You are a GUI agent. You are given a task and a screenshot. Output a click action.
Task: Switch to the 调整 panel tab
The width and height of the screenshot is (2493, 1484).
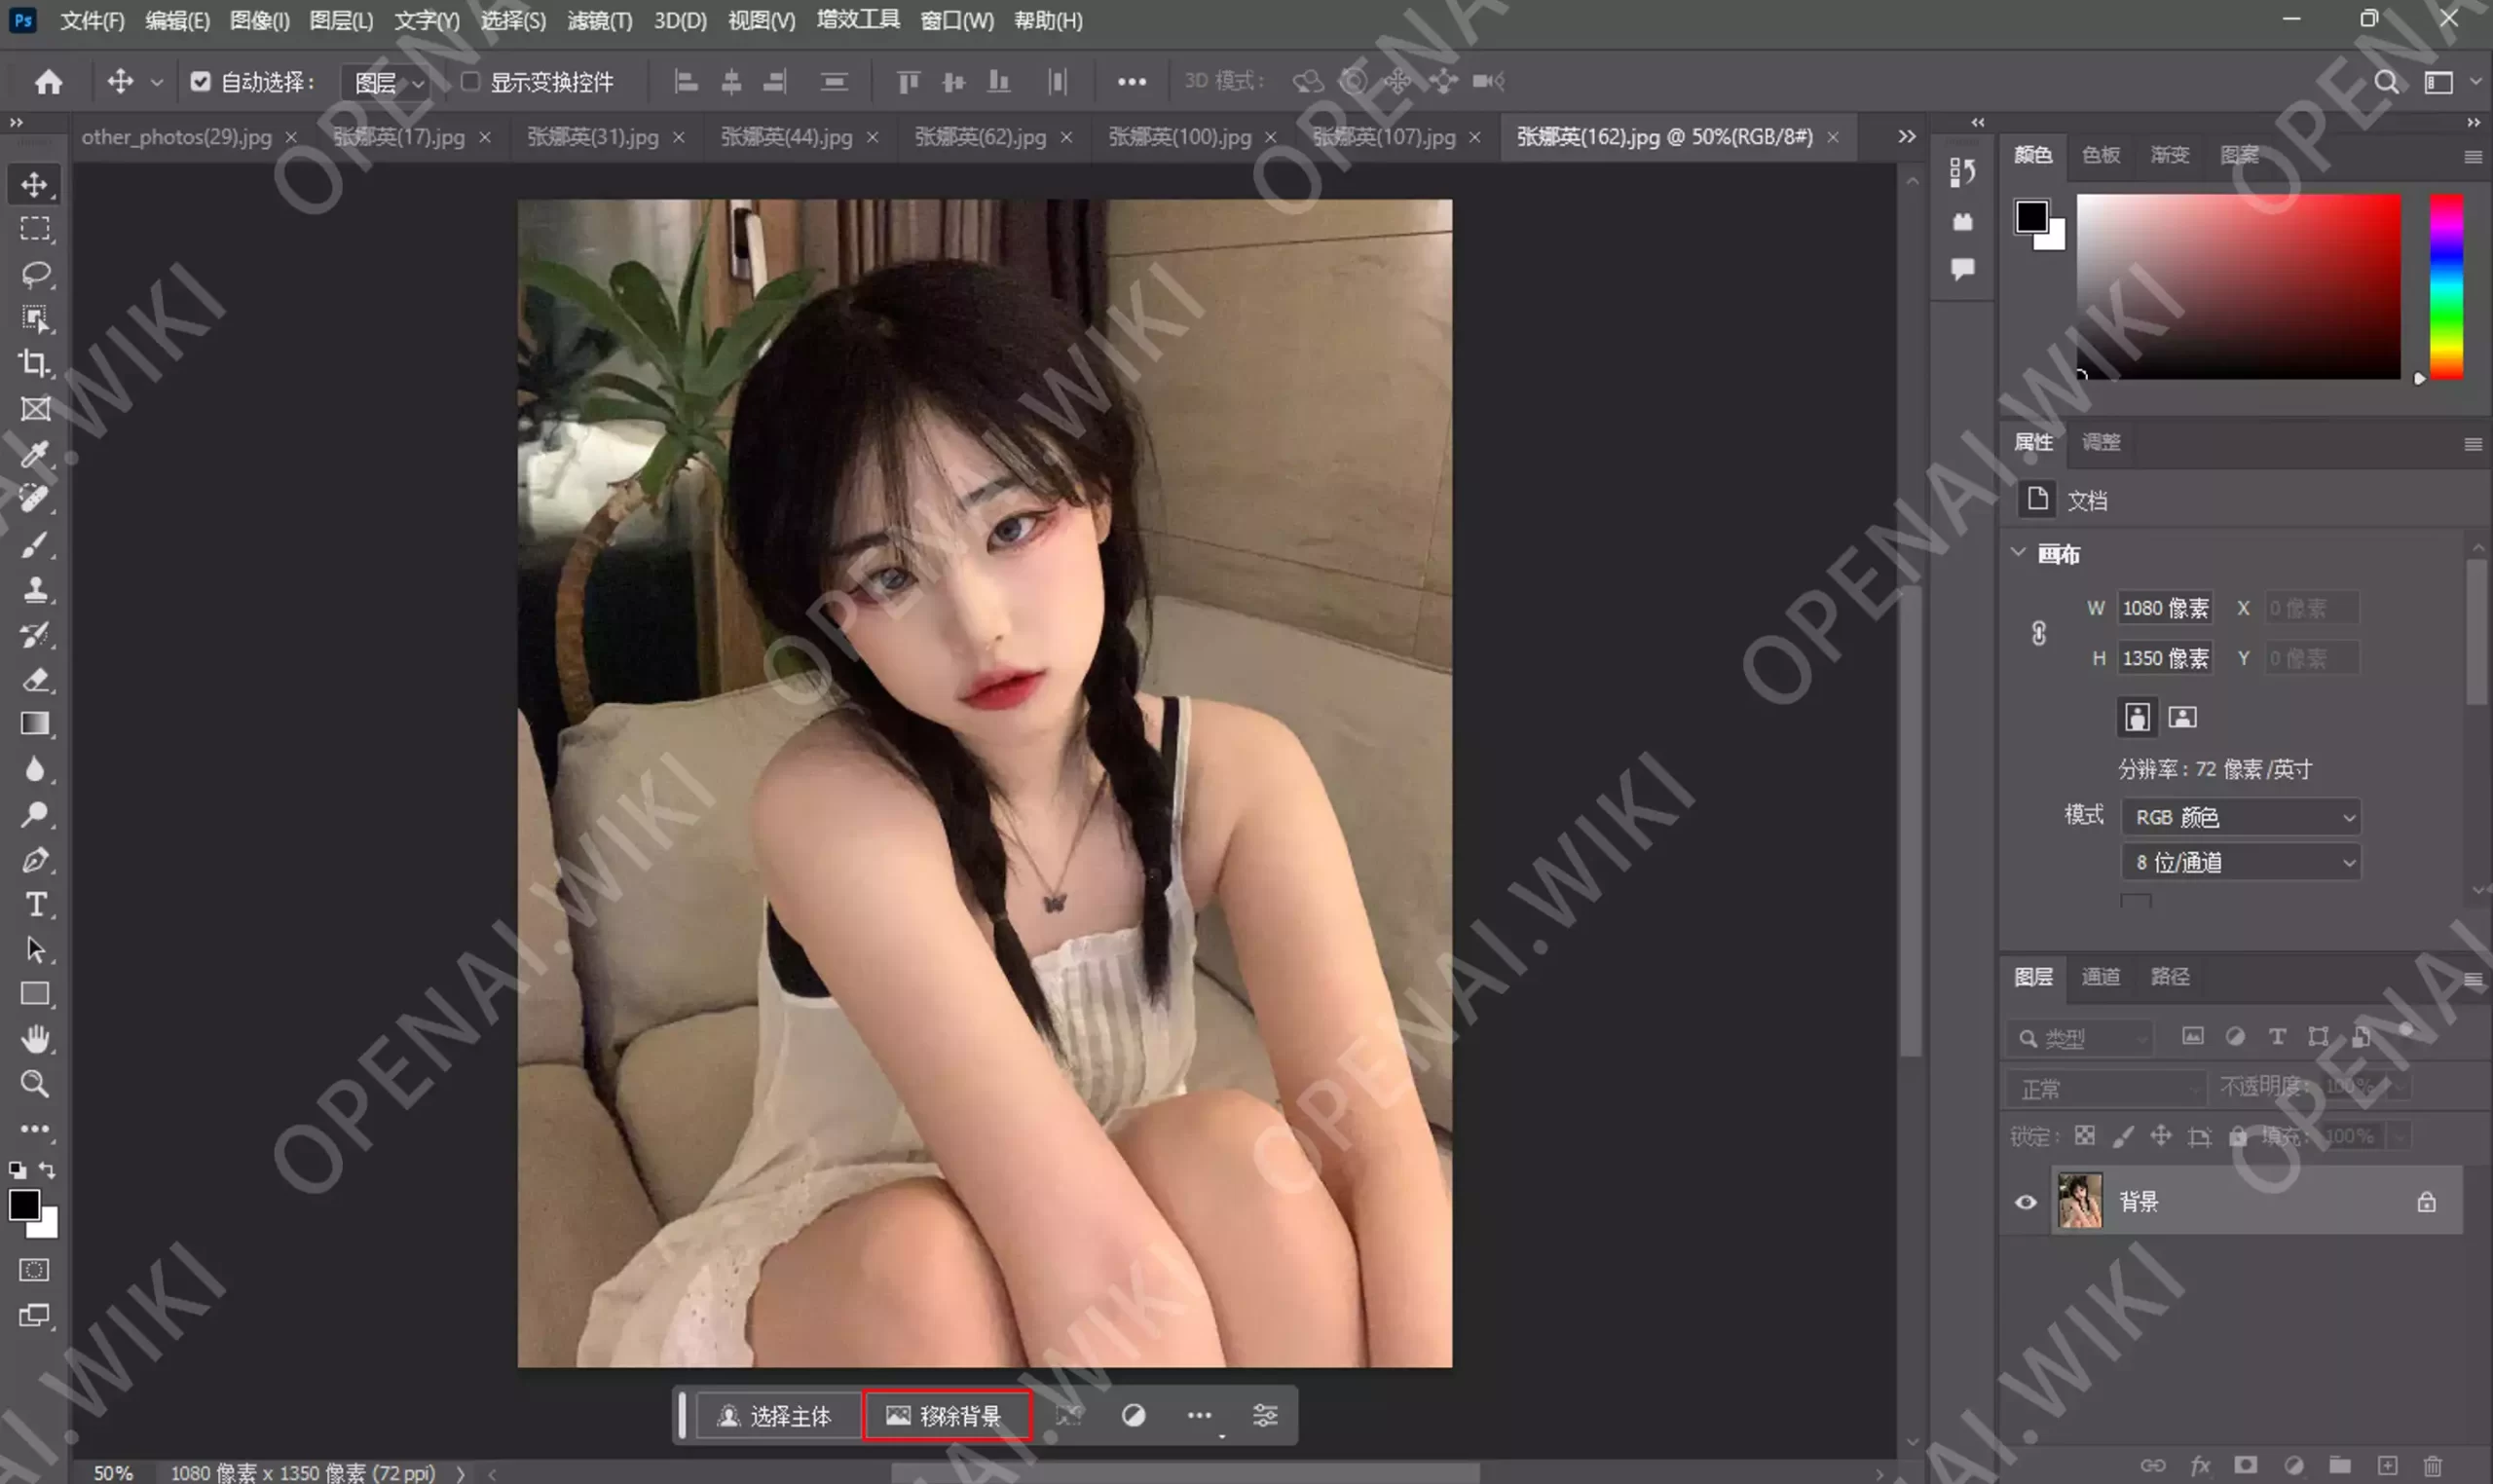(x=2100, y=442)
